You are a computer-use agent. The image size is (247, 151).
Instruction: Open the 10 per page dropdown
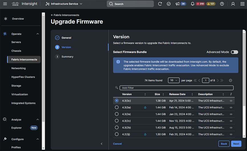click(x=174, y=81)
